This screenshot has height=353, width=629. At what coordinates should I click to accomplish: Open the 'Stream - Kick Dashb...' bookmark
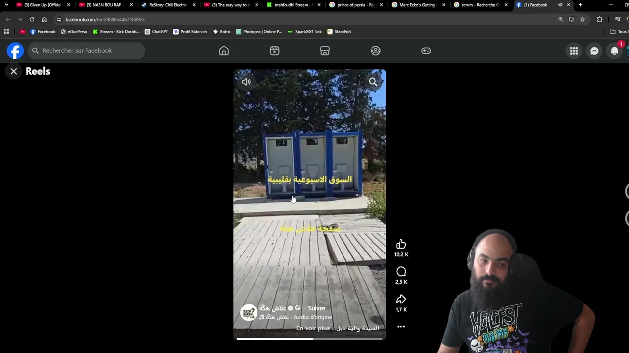(x=116, y=32)
